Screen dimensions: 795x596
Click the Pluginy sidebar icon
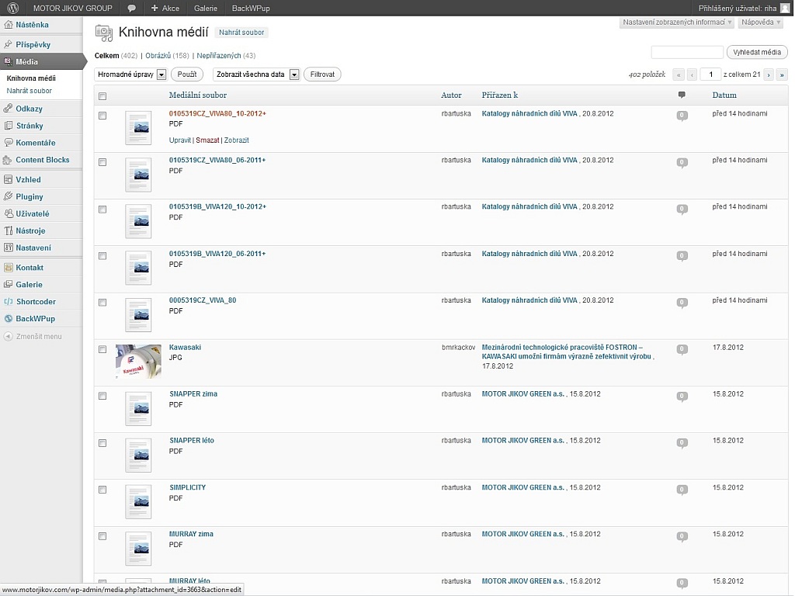[x=9, y=197]
